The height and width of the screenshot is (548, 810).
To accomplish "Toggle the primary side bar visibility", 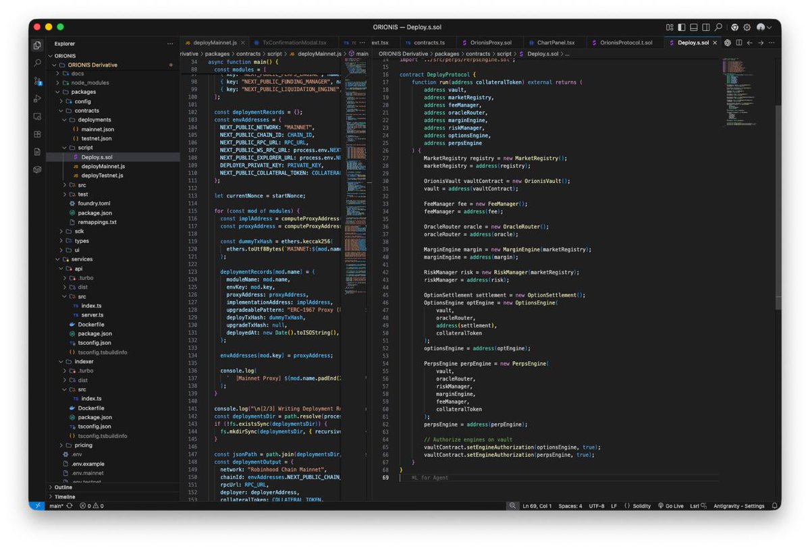I will (681, 27).
